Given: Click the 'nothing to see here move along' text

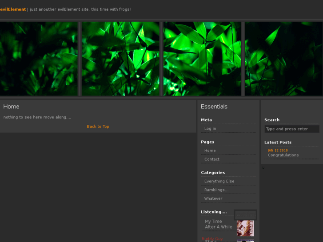Looking at the screenshot, I should pos(37,117).
